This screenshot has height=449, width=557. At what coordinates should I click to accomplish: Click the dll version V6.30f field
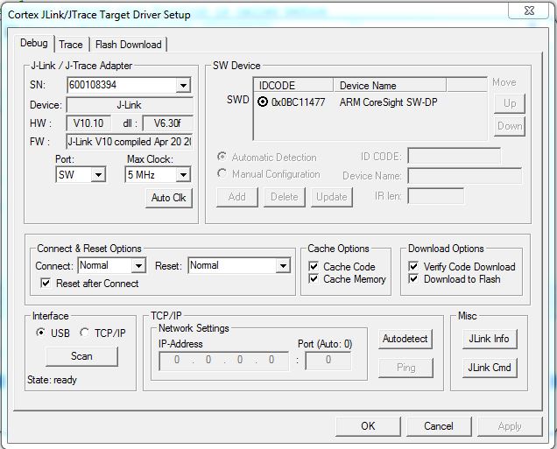(167, 123)
